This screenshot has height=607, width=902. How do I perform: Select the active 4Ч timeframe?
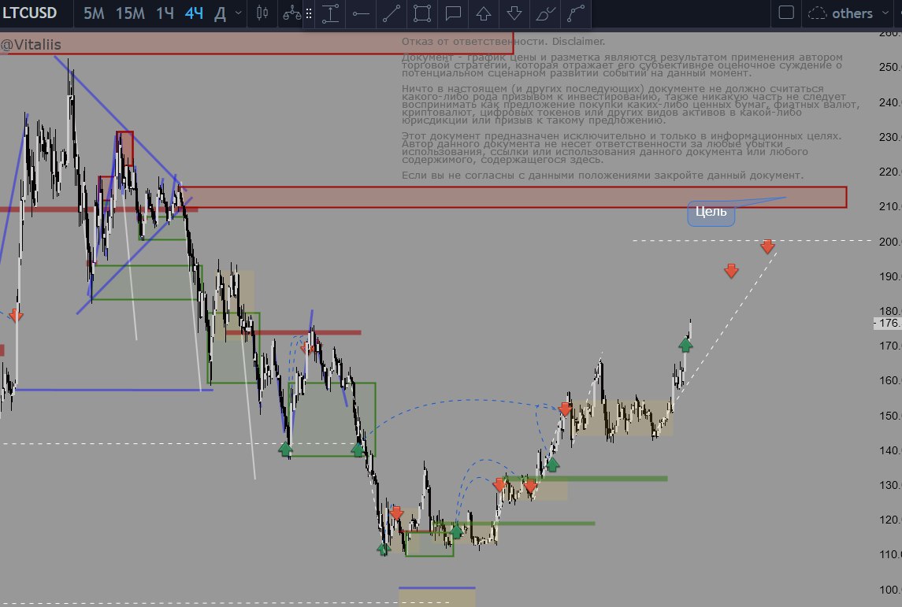(194, 13)
